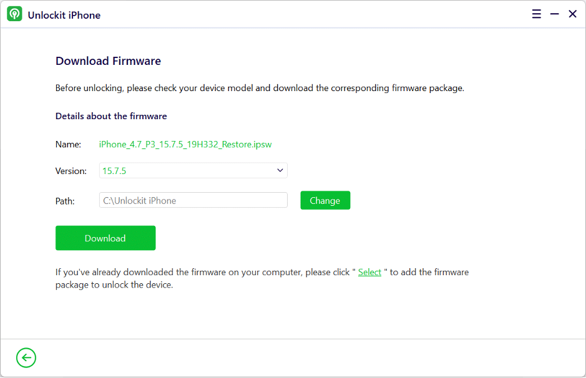Click the Version label
The image size is (586, 378).
(x=71, y=170)
